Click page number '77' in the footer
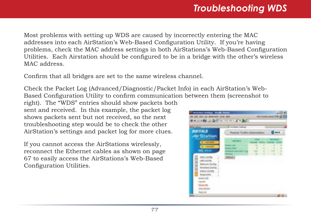 point(155,209)
